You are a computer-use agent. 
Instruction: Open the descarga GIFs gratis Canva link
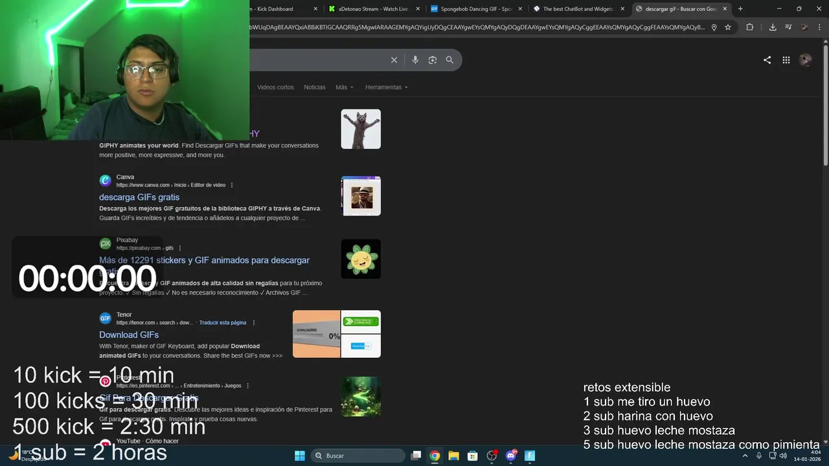tap(139, 197)
